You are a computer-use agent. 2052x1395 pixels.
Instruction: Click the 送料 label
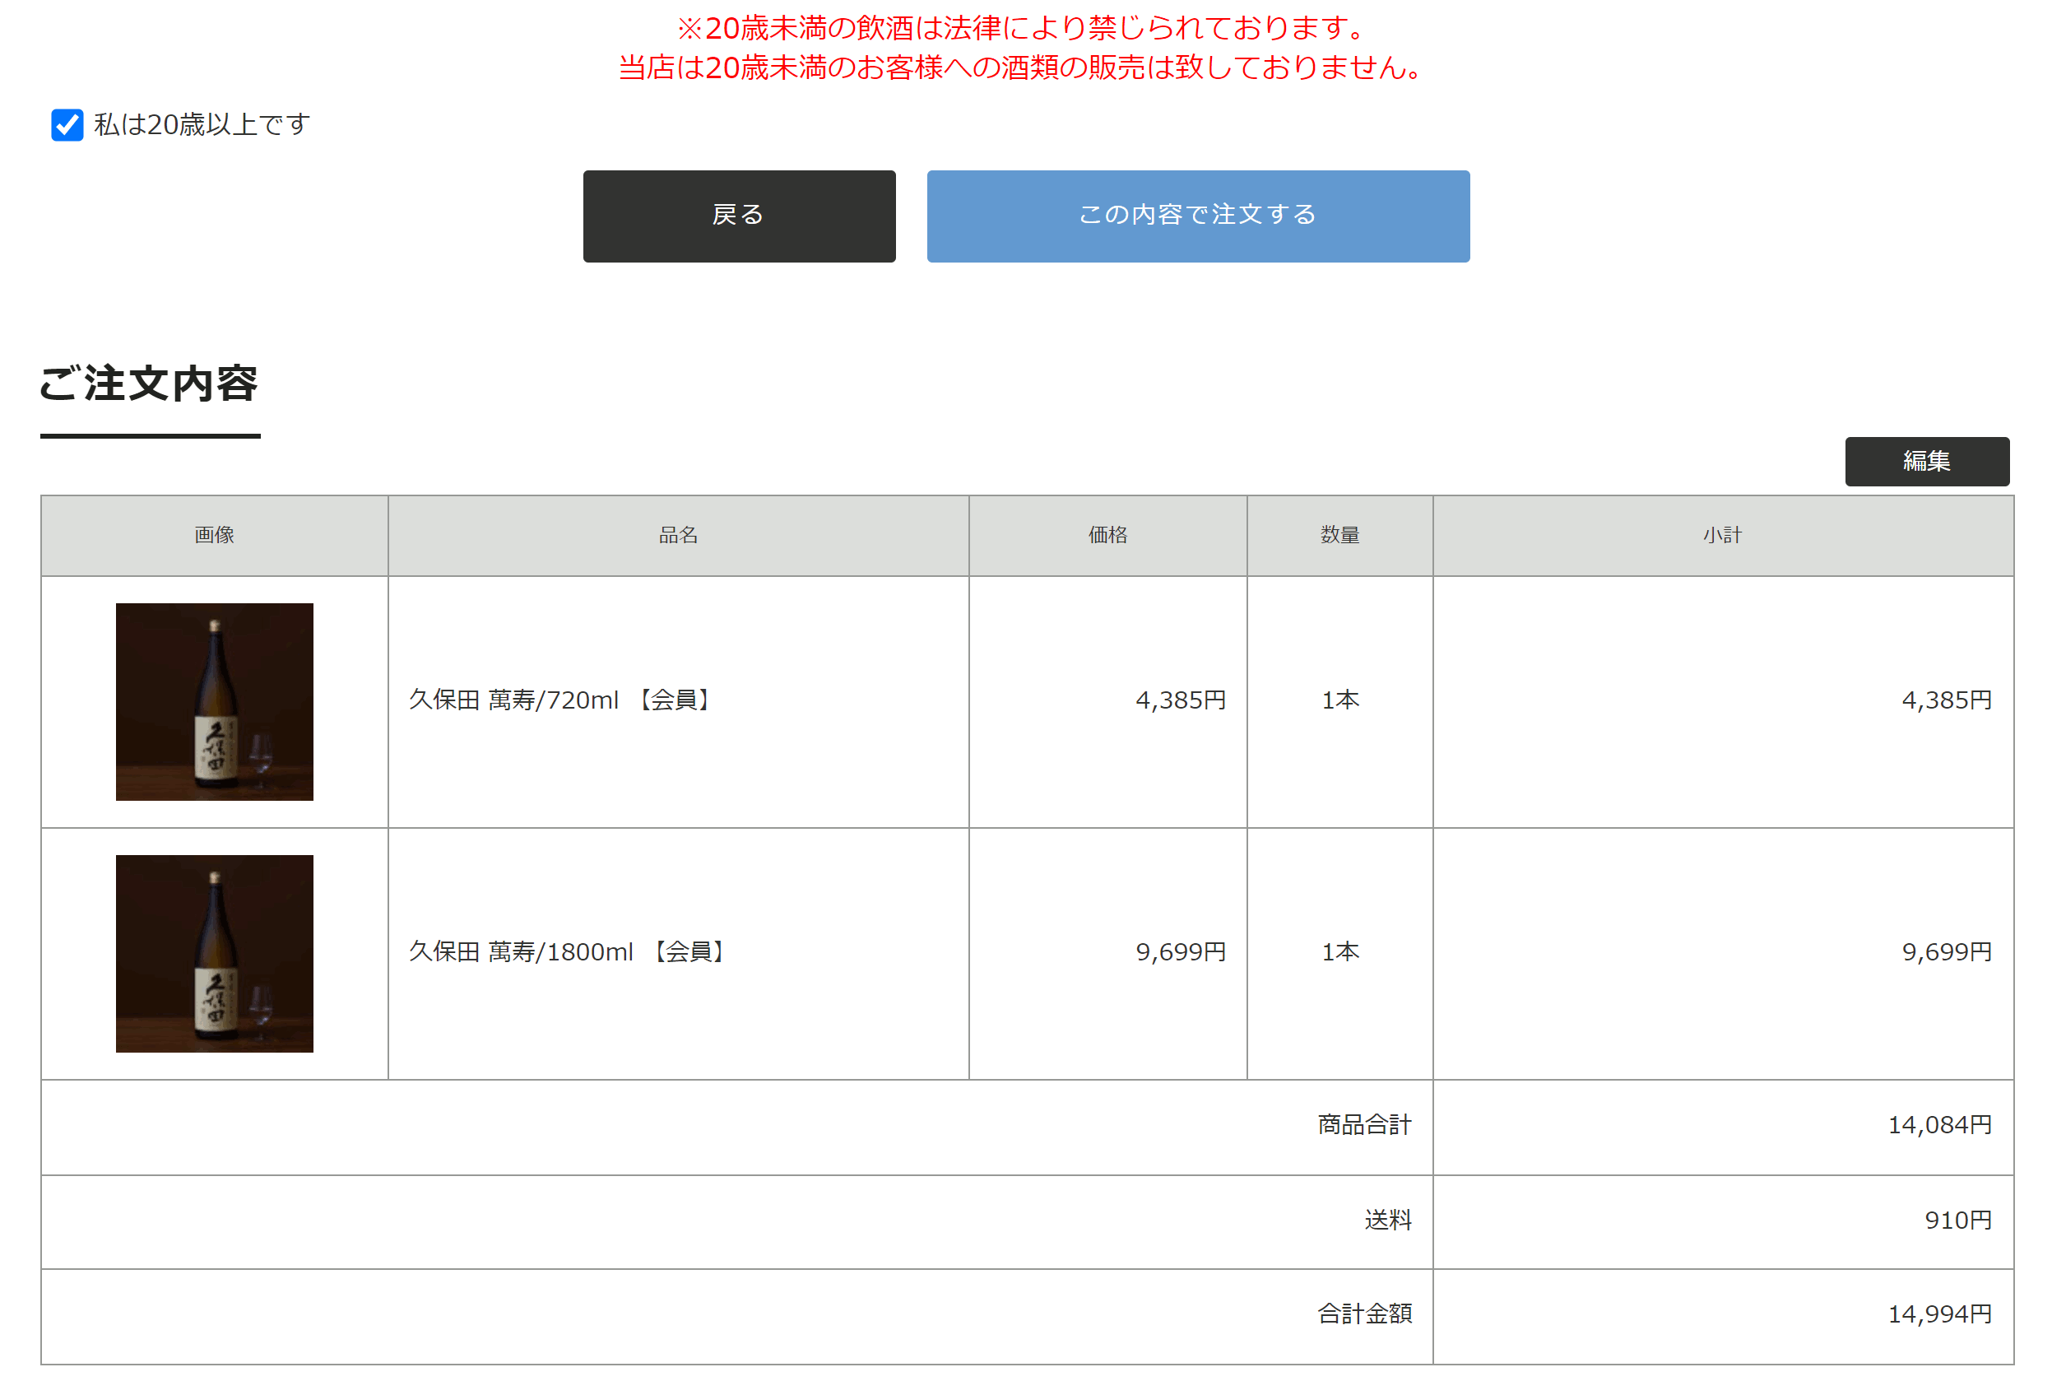point(1388,1221)
